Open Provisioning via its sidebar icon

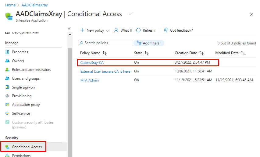pos(8,96)
